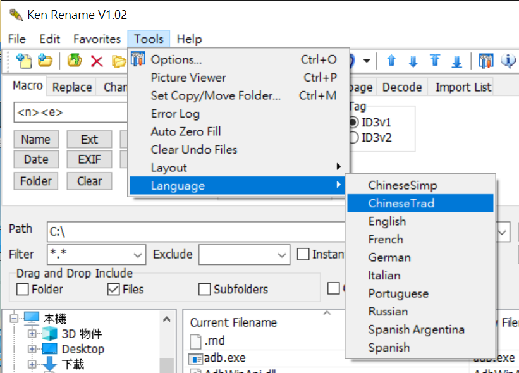Click the macro pattern input field
The width and height of the screenshot is (519, 373).
(x=71, y=112)
